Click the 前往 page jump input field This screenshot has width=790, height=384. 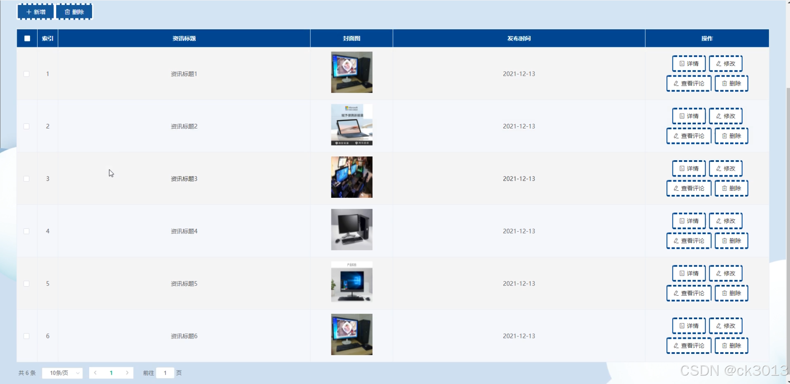[165, 373]
